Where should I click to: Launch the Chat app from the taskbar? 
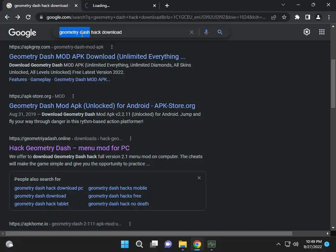coord(168,244)
